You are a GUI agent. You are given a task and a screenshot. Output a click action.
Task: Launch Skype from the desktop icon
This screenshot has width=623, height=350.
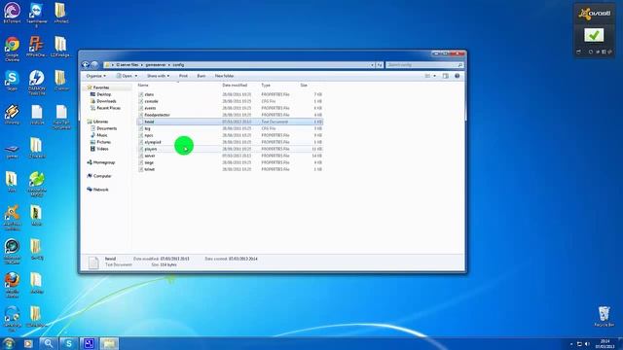tap(12, 81)
